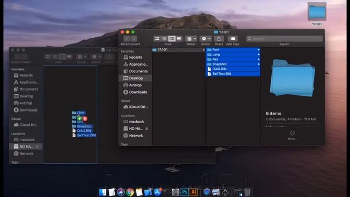Launch Photoshop from the Dock
The image size is (350, 197).
tap(185, 192)
